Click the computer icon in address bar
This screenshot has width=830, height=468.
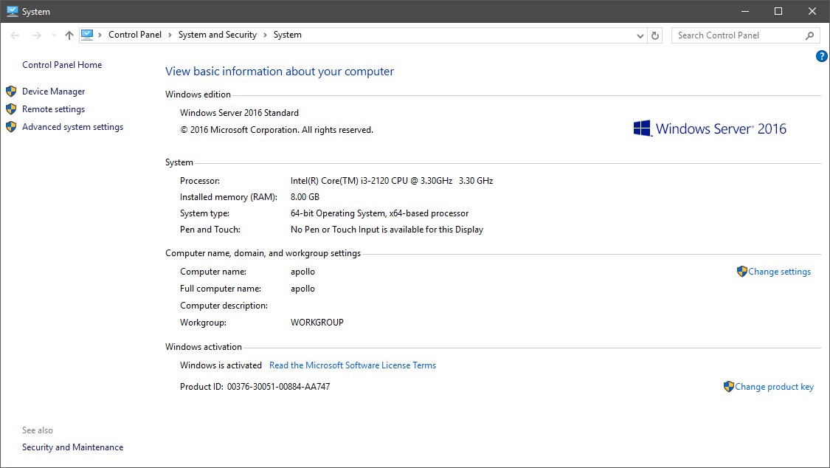point(87,35)
